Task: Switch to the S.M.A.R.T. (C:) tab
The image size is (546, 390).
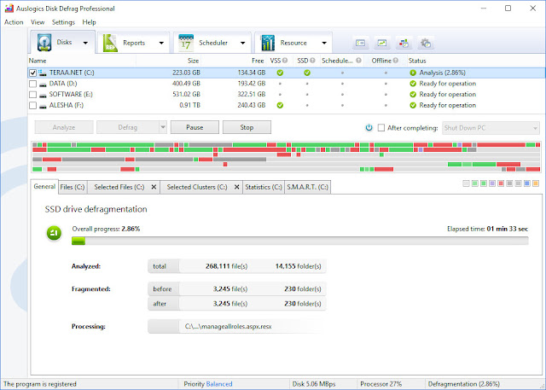Action: 307,187
